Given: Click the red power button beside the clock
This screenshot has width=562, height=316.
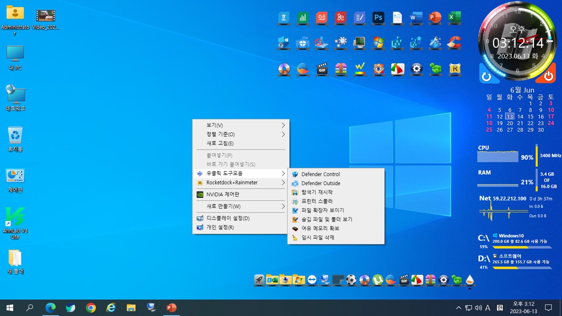Looking at the screenshot, I should (548, 77).
